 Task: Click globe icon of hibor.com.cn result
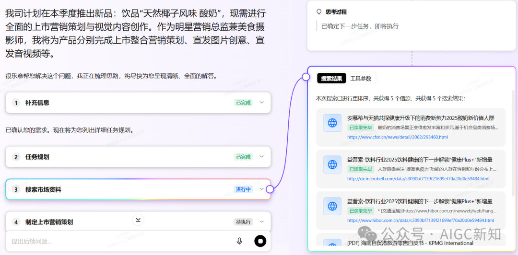coord(332,206)
